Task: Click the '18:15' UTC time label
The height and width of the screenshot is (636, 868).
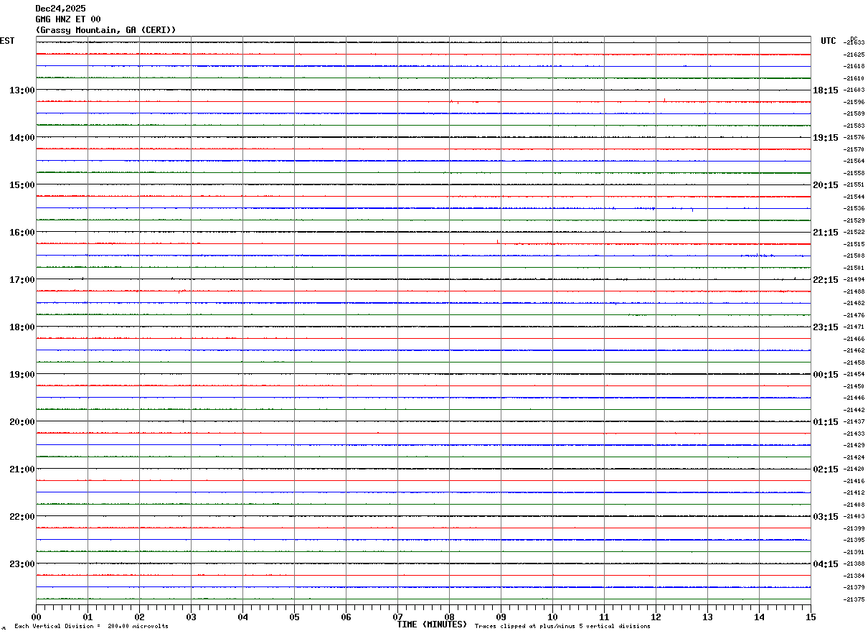Action: pos(825,90)
